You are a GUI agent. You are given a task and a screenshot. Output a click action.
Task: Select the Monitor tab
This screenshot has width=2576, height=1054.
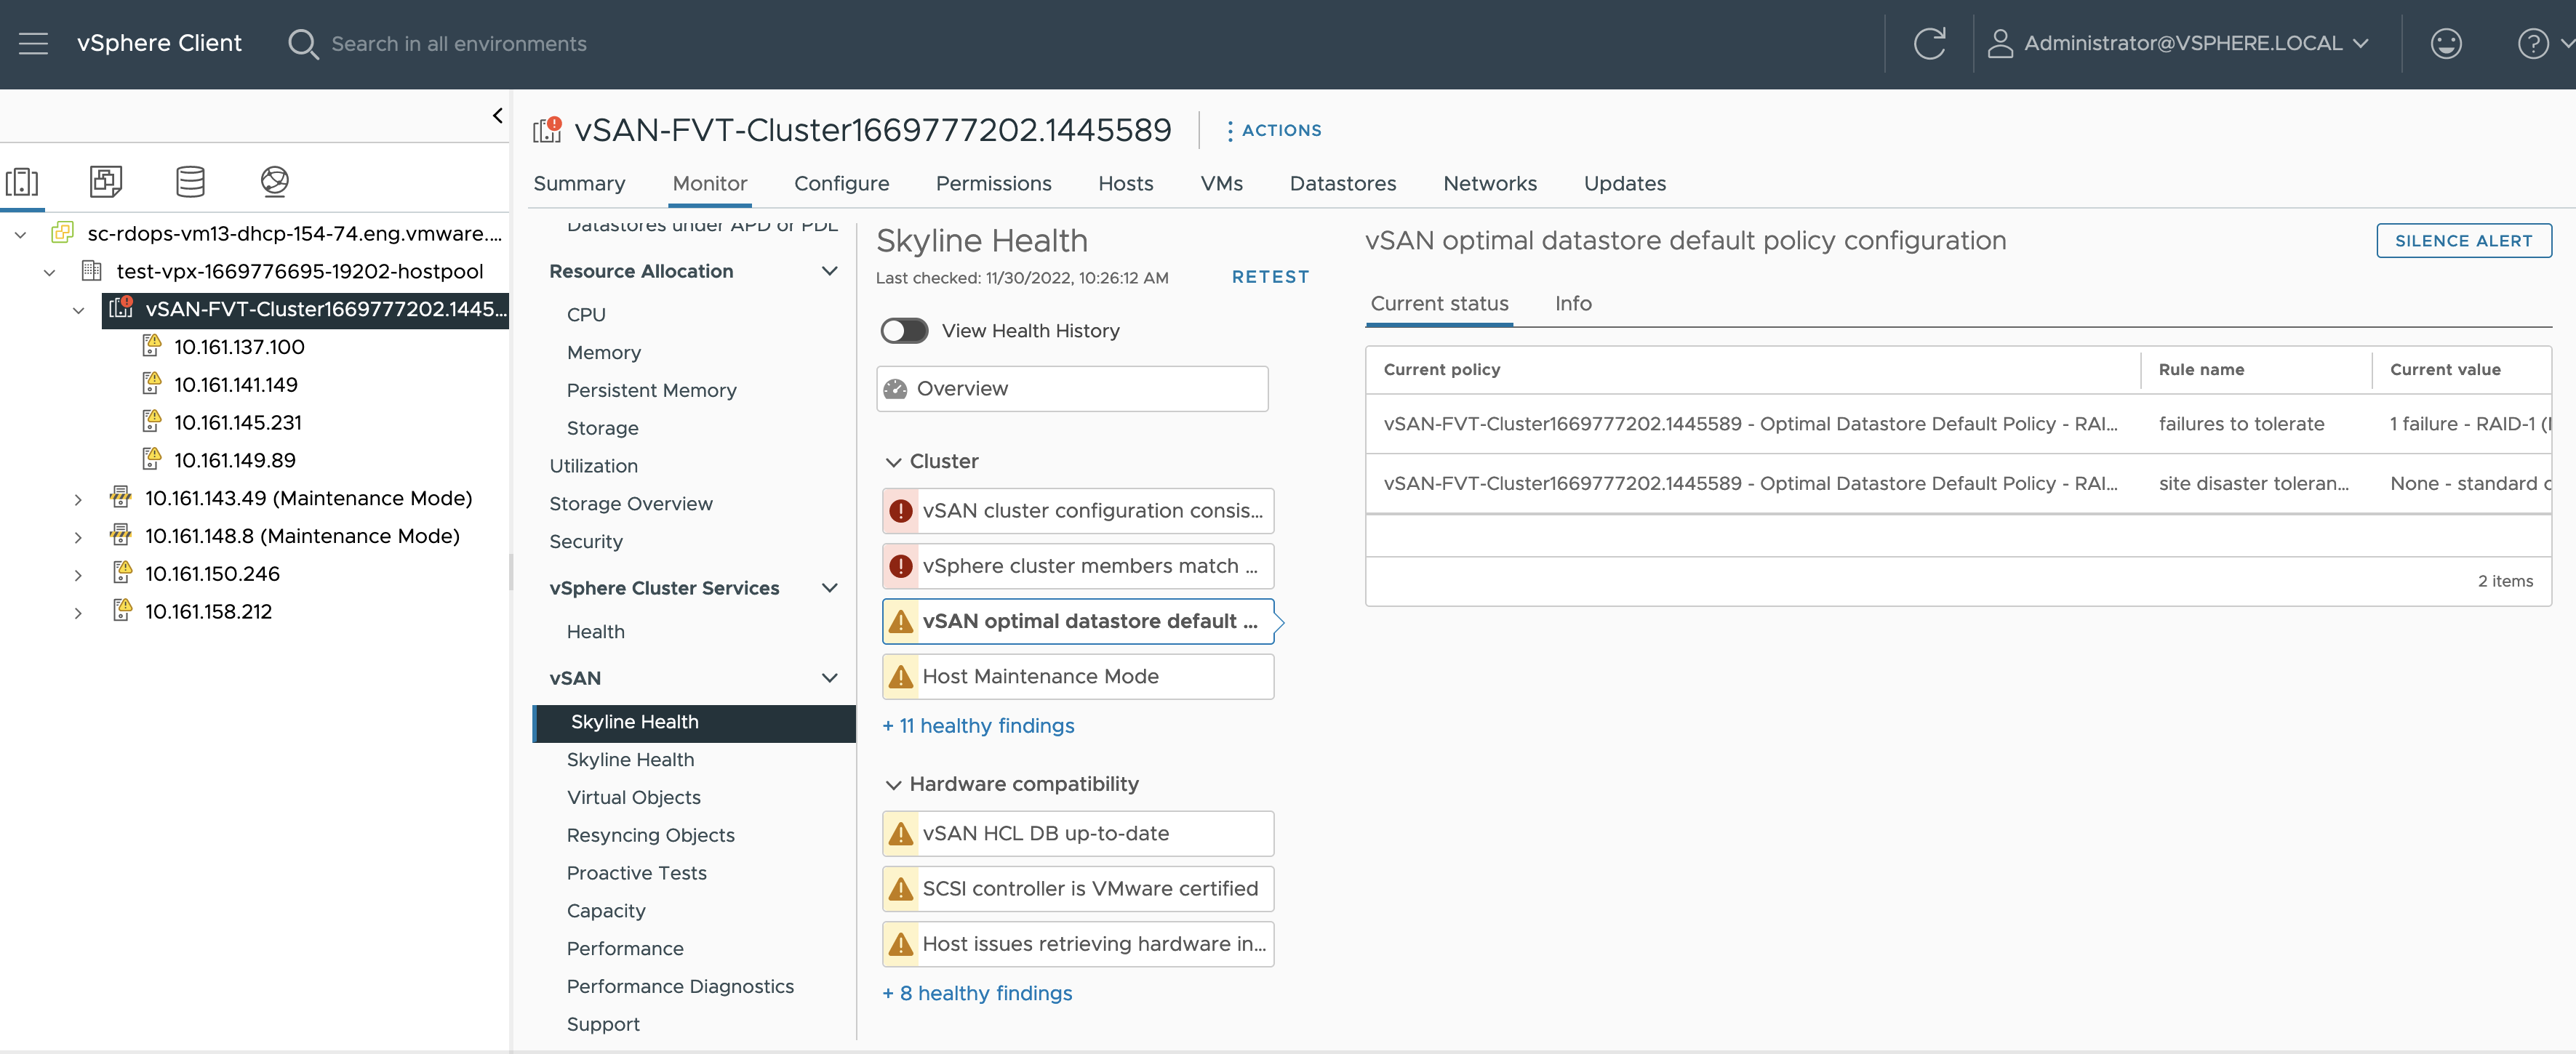pos(710,182)
